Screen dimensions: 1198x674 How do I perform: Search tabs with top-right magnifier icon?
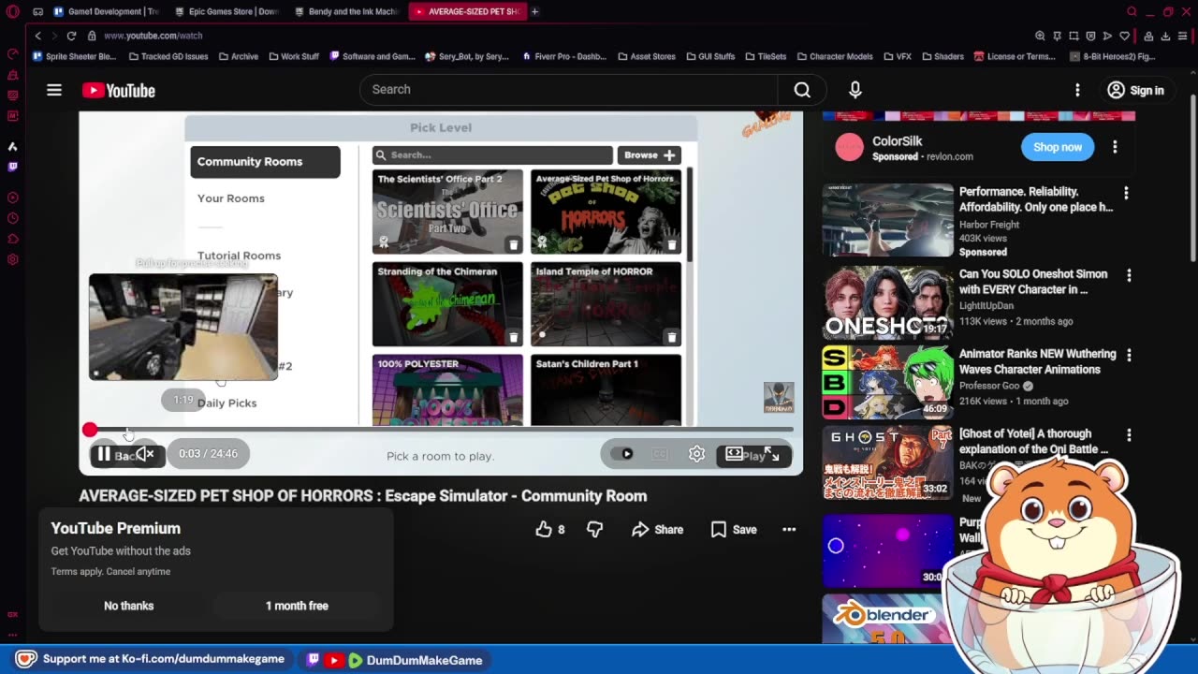[1132, 11]
